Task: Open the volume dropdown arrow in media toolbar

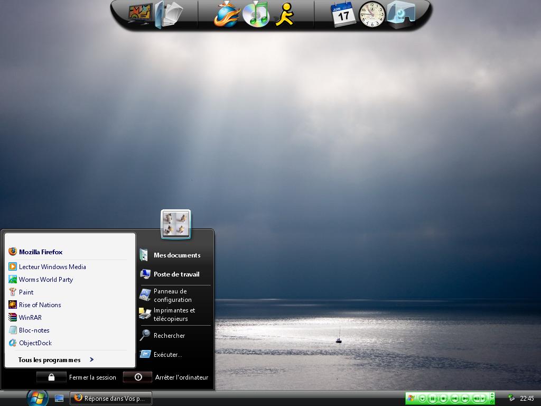Action: coord(483,399)
